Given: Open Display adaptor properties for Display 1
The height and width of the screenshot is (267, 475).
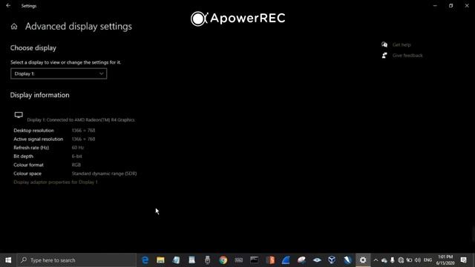Looking at the screenshot, I should [x=56, y=182].
